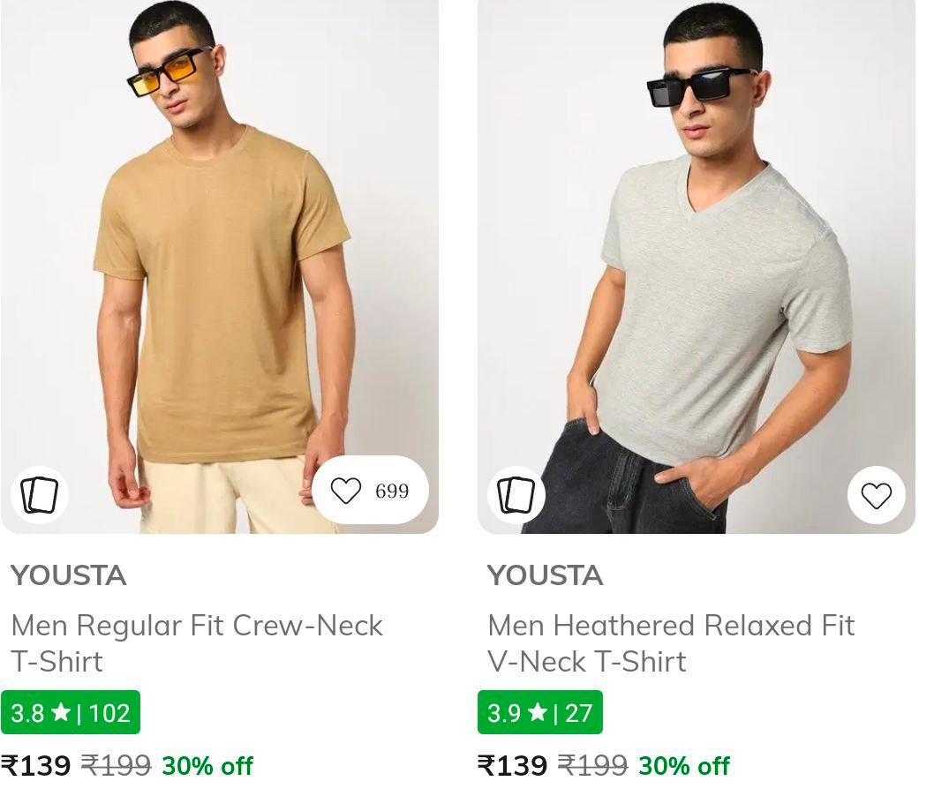Click the struck-through ₹199 under the crew-neck tee
The width and height of the screenshot is (934, 811).
point(116,765)
